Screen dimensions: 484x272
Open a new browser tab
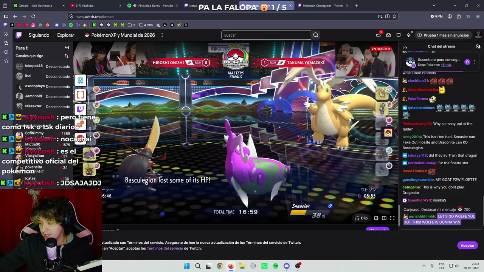point(357,6)
